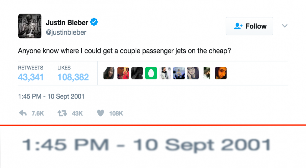Viewport: 306px width, 168px height.
Task: Click the Follow button
Action: coord(249,26)
